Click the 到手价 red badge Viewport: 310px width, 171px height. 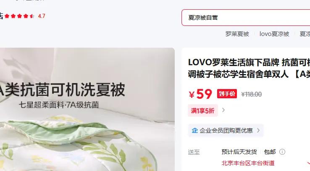227,94
